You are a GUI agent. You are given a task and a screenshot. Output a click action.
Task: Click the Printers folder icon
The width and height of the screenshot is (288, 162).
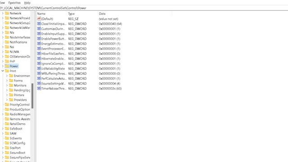tap(11, 95)
